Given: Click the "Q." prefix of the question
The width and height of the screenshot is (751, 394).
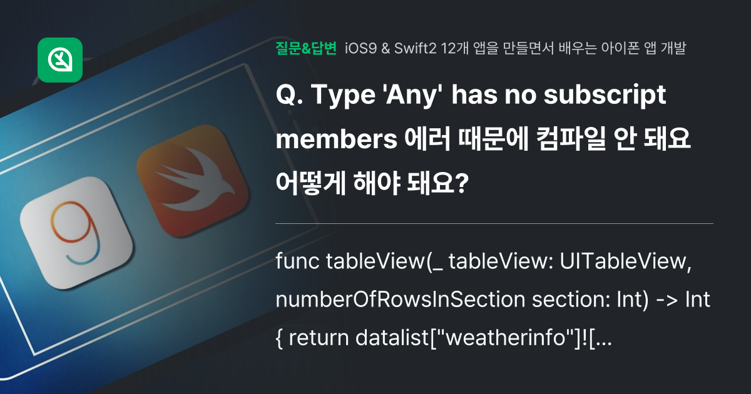Looking at the screenshot, I should click(289, 97).
